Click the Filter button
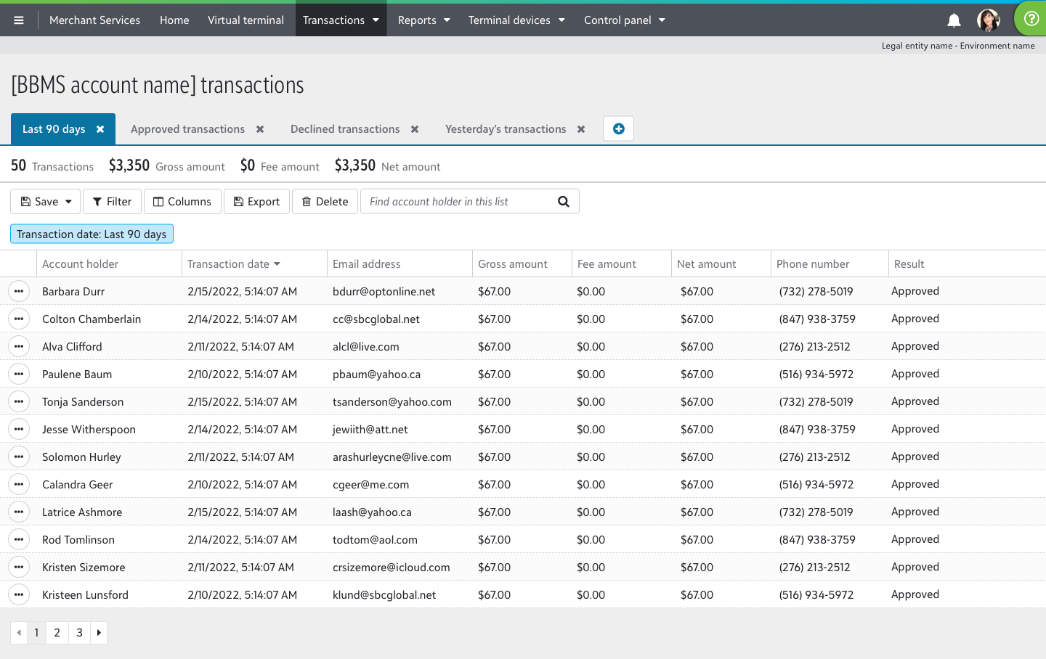 click(112, 201)
